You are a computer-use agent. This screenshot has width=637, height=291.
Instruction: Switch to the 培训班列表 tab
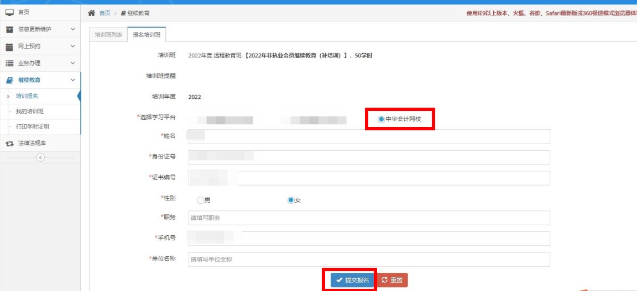pos(108,35)
